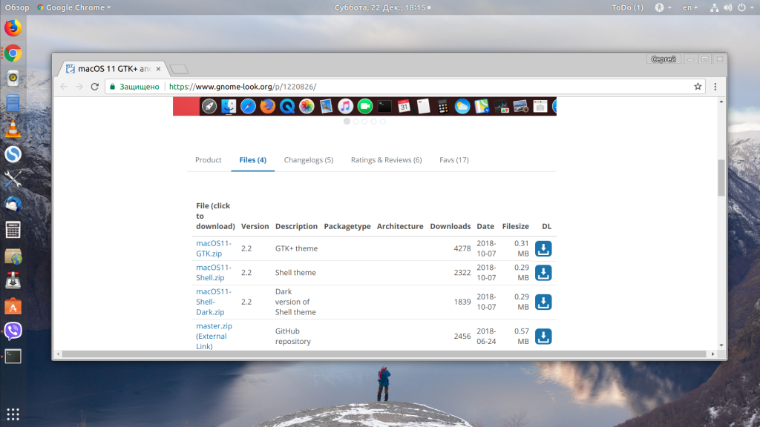This screenshot has height=427, width=760.
Task: Download the Dark Shell theme via DL icon
Action: click(x=543, y=302)
